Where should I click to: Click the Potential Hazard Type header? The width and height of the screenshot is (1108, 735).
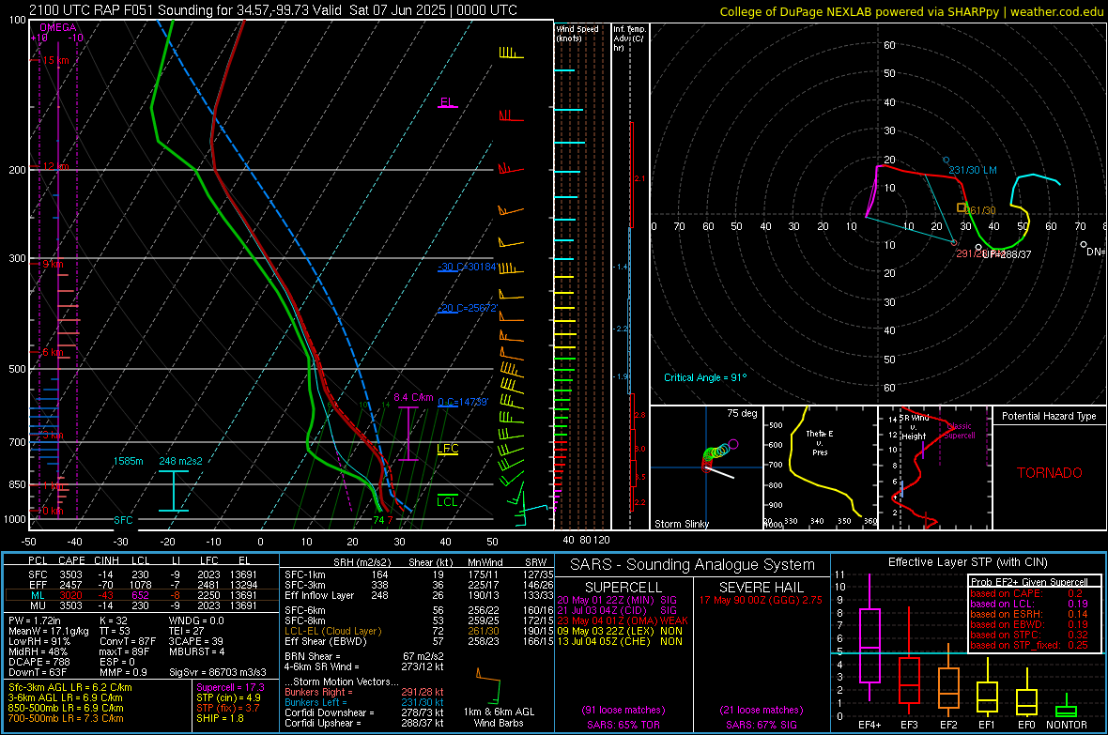1049,416
